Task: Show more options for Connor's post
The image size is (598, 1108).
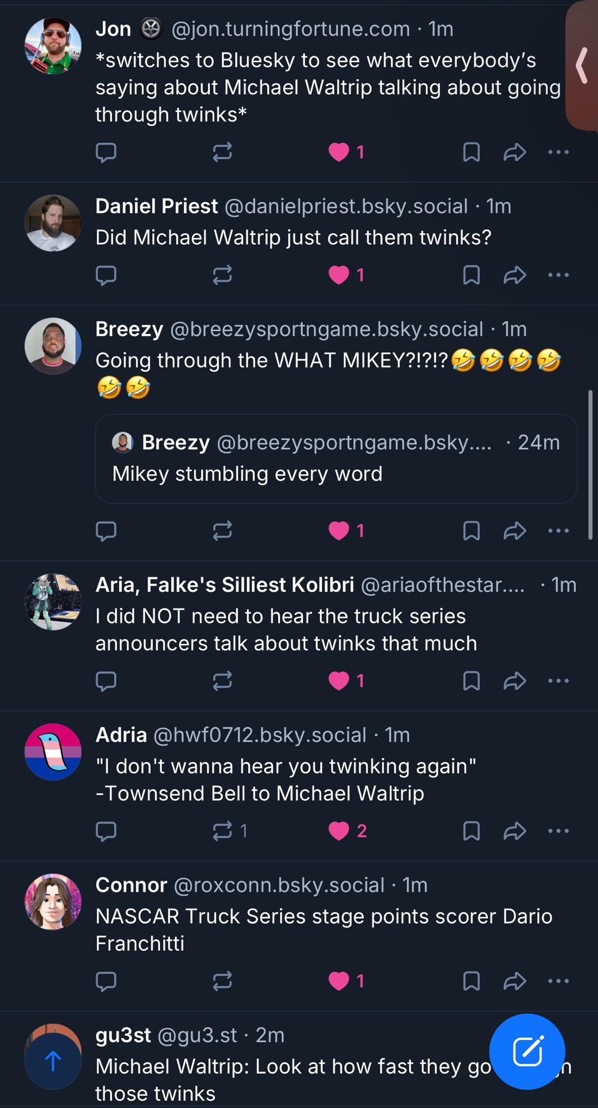Action: coord(558,981)
